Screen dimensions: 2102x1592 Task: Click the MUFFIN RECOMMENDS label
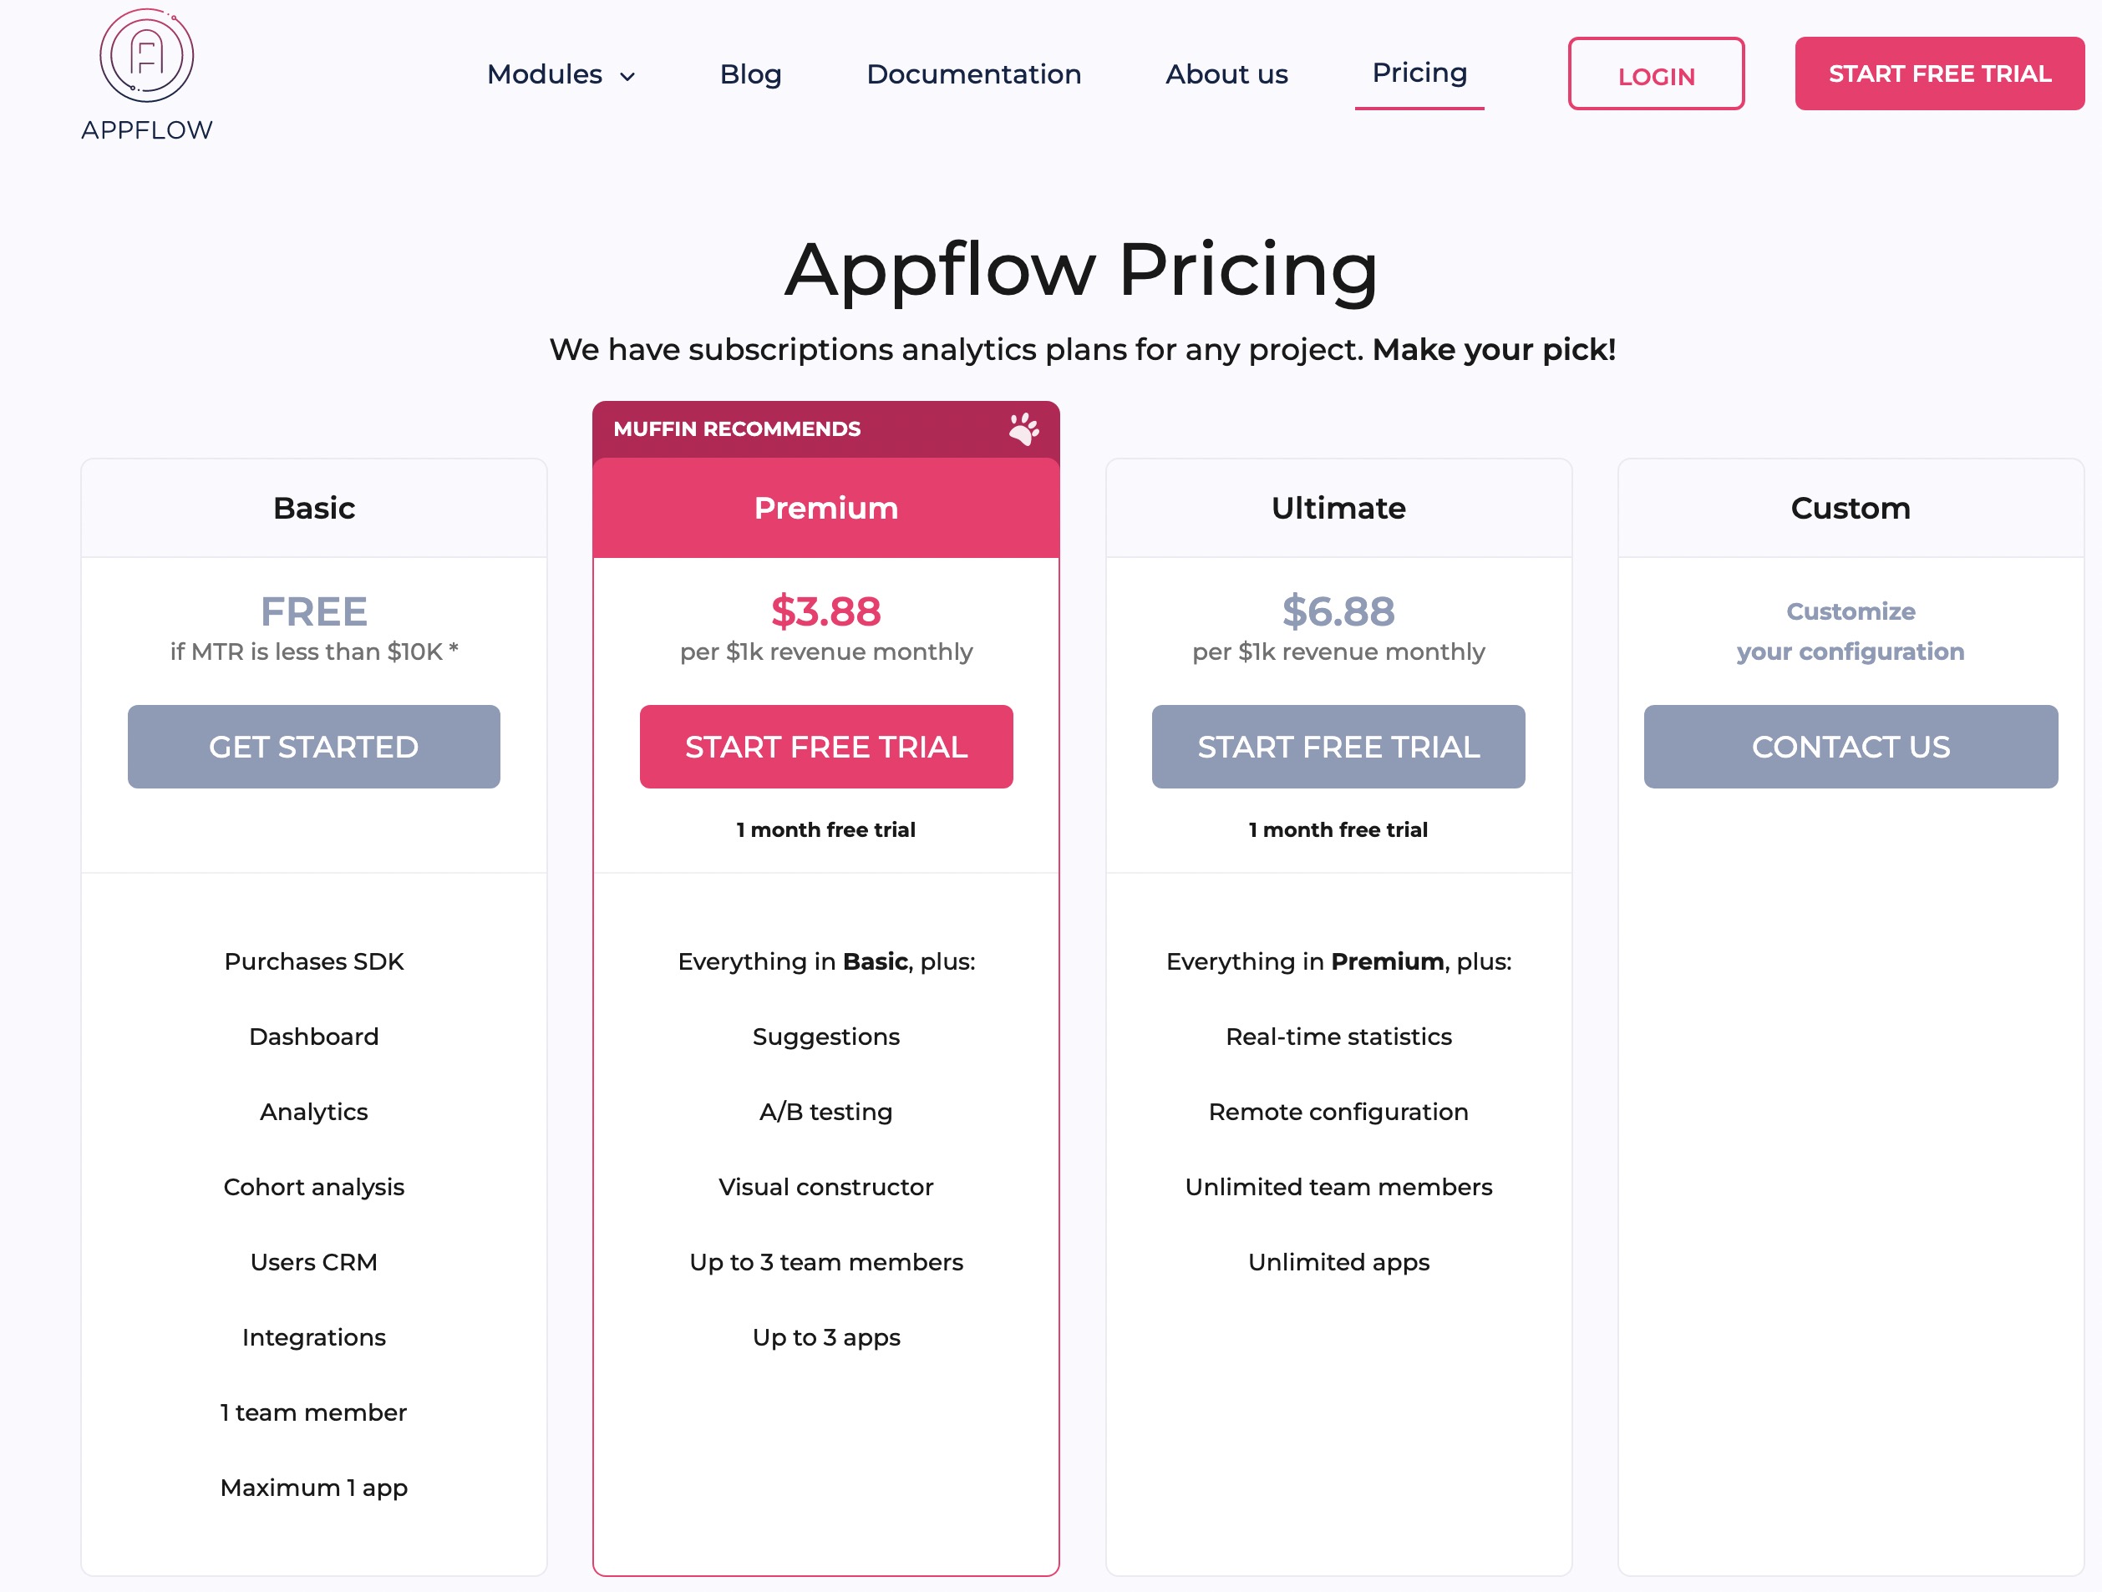(737, 429)
